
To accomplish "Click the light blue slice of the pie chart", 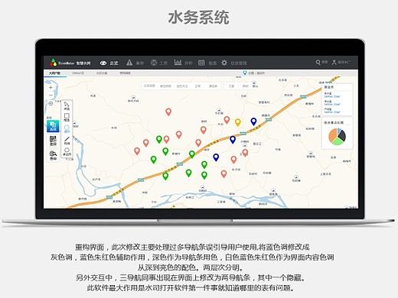I will 339,131.
